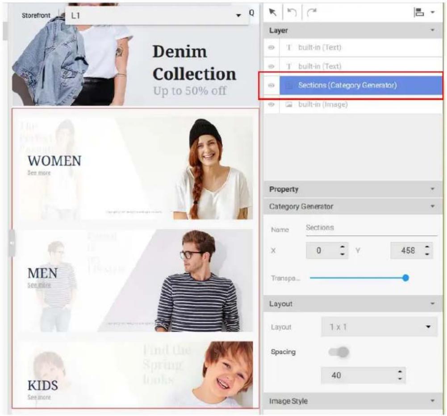This screenshot has width=447, height=416.
Task: Decrease the Y position value
Action: tap(427, 254)
